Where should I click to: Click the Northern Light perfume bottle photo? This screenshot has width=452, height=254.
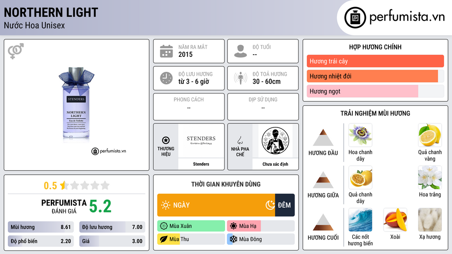point(76,105)
